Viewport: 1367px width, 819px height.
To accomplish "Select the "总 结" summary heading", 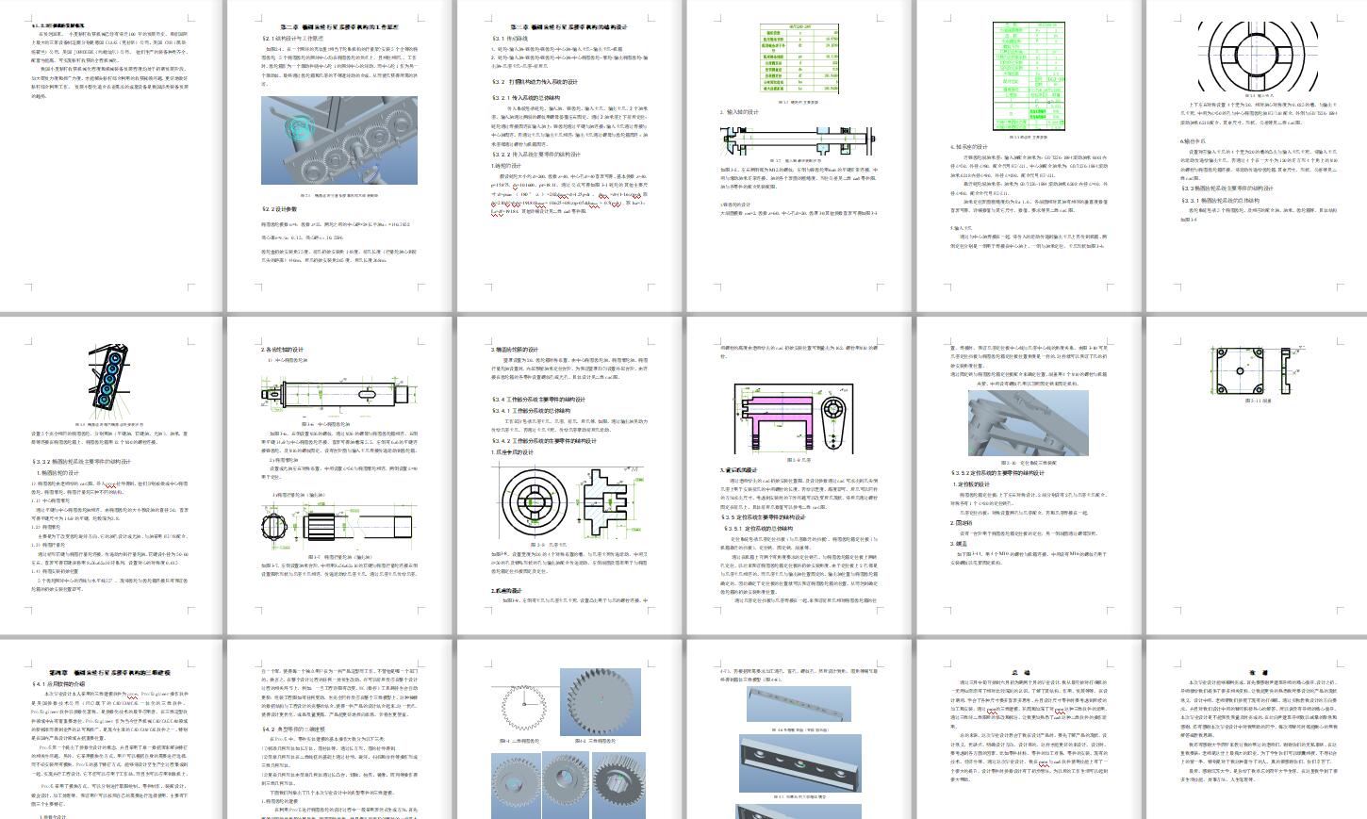I will tap(1021, 672).
